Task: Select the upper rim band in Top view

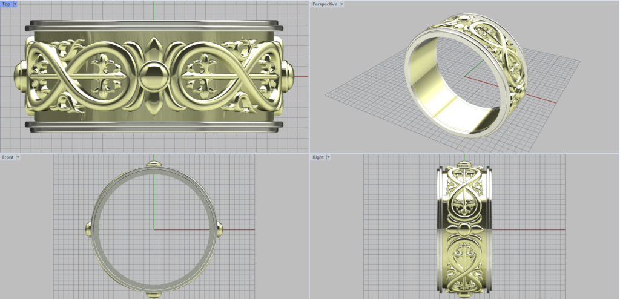Action: [x=153, y=25]
